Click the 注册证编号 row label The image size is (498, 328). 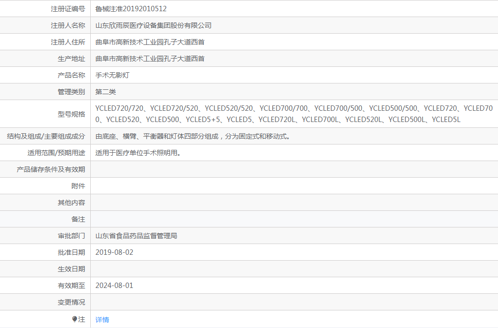tap(68, 9)
